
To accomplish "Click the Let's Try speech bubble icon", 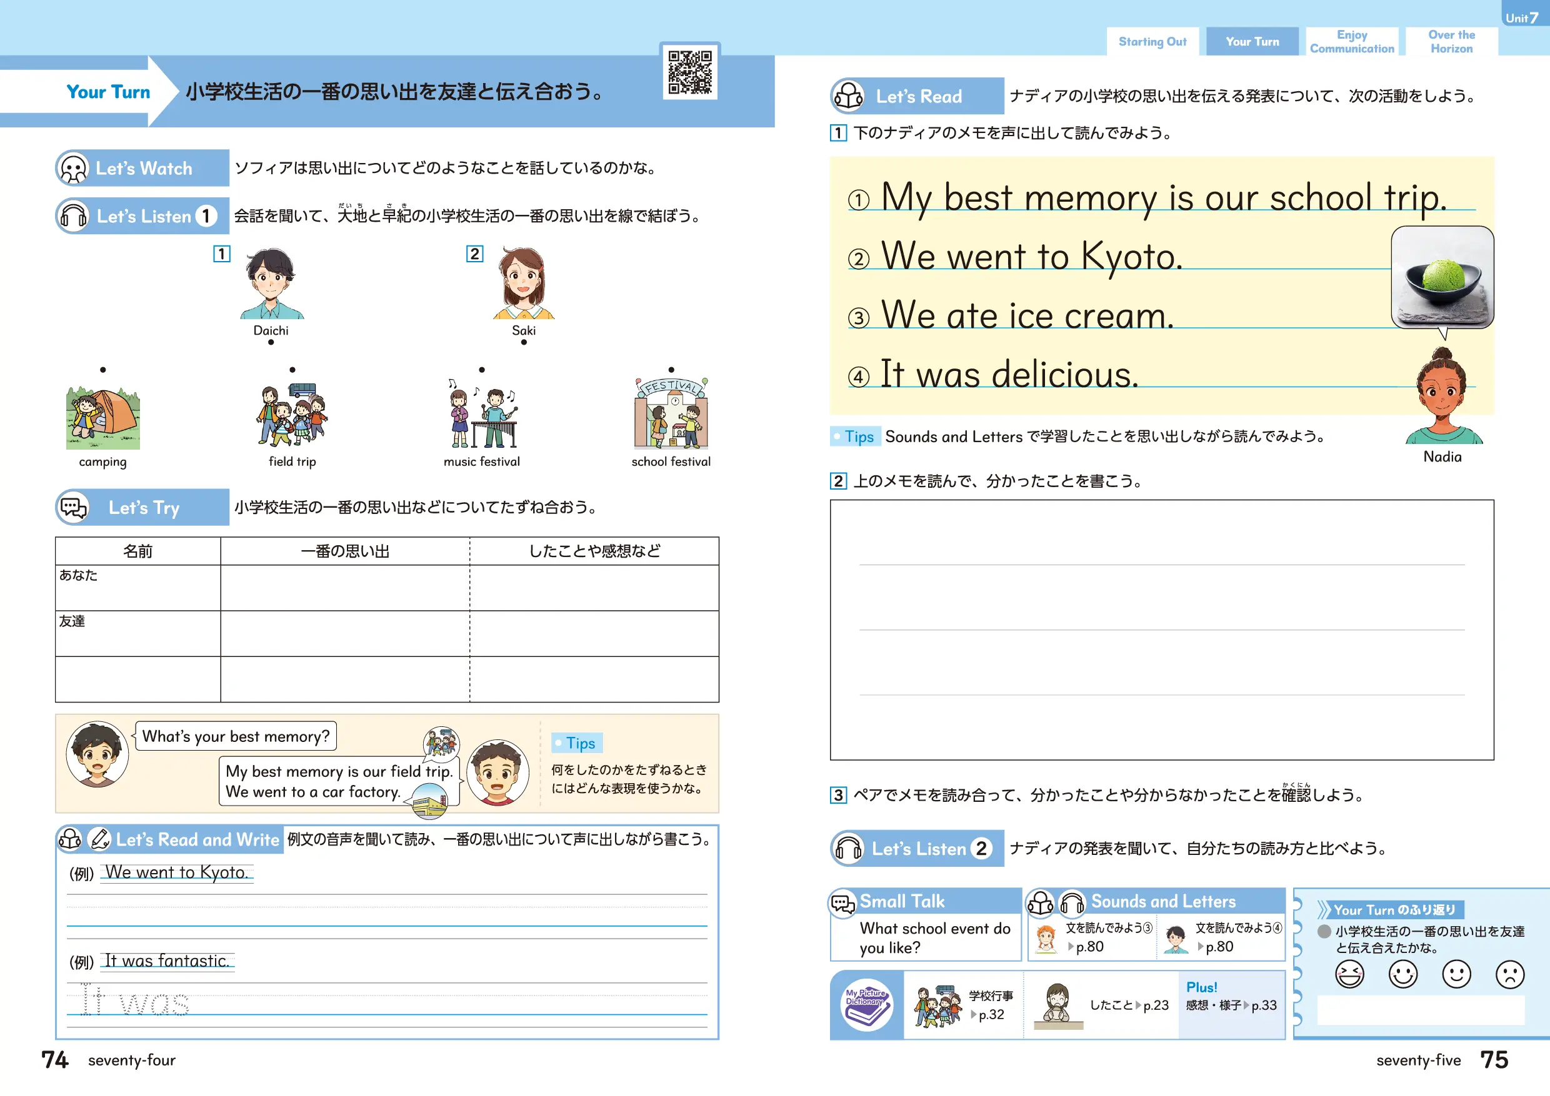I will 74,508.
